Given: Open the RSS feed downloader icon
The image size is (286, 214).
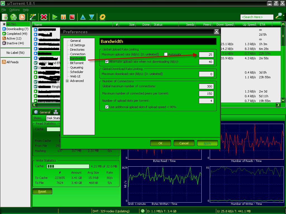Looking at the screenshot, I should pos(22,17).
